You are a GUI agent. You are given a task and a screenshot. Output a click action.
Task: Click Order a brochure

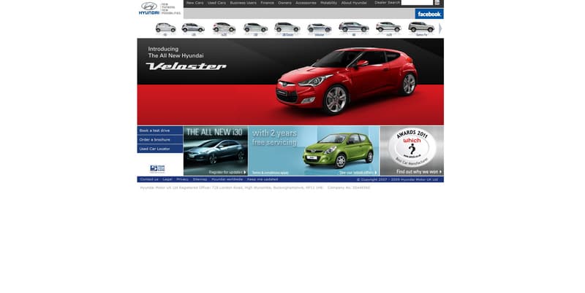pos(160,140)
